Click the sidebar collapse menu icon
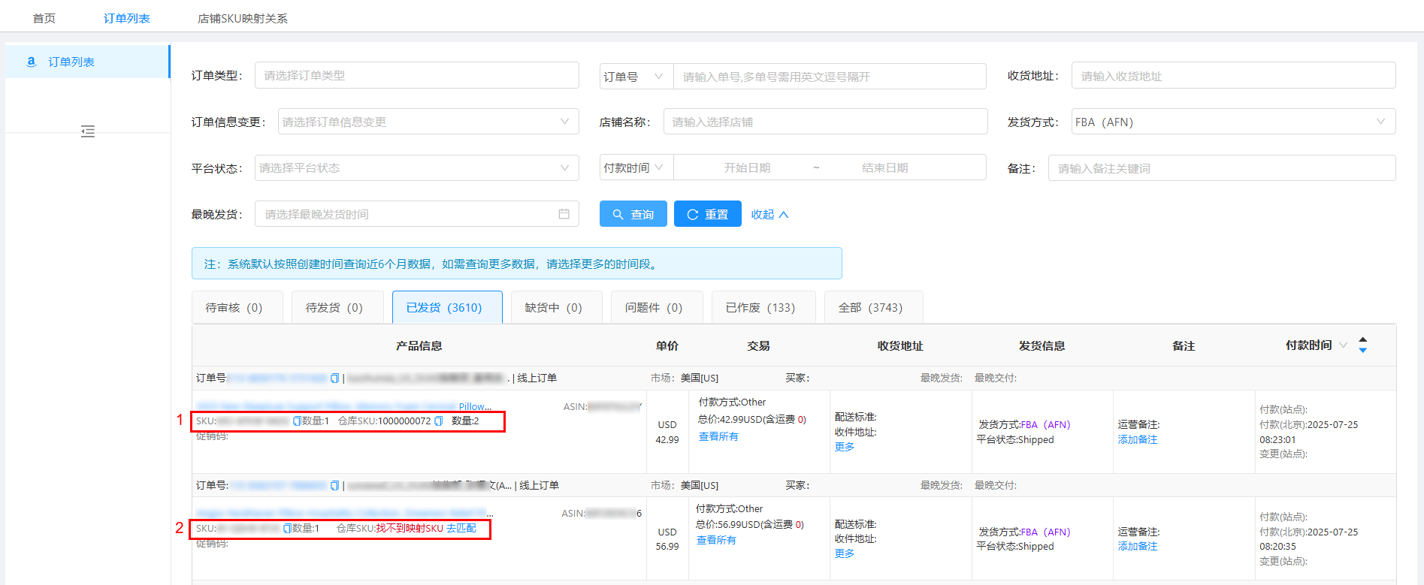Image resolution: width=1424 pixels, height=585 pixels. pos(88,131)
